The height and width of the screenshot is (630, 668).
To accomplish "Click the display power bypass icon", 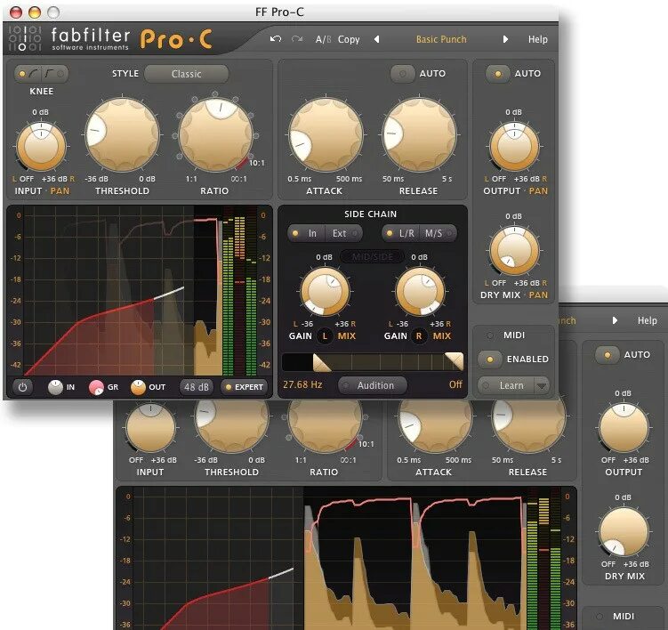I will click(x=22, y=387).
